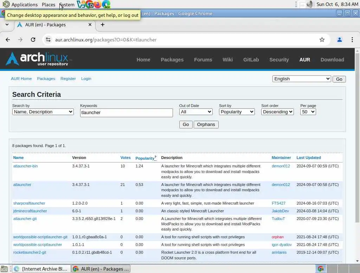
Task: Open maintainer FTS427 profile
Action: coord(278,203)
